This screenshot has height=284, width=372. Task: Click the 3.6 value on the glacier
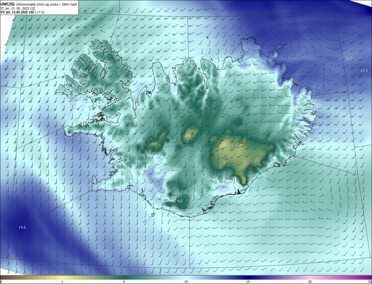(x=154, y=144)
